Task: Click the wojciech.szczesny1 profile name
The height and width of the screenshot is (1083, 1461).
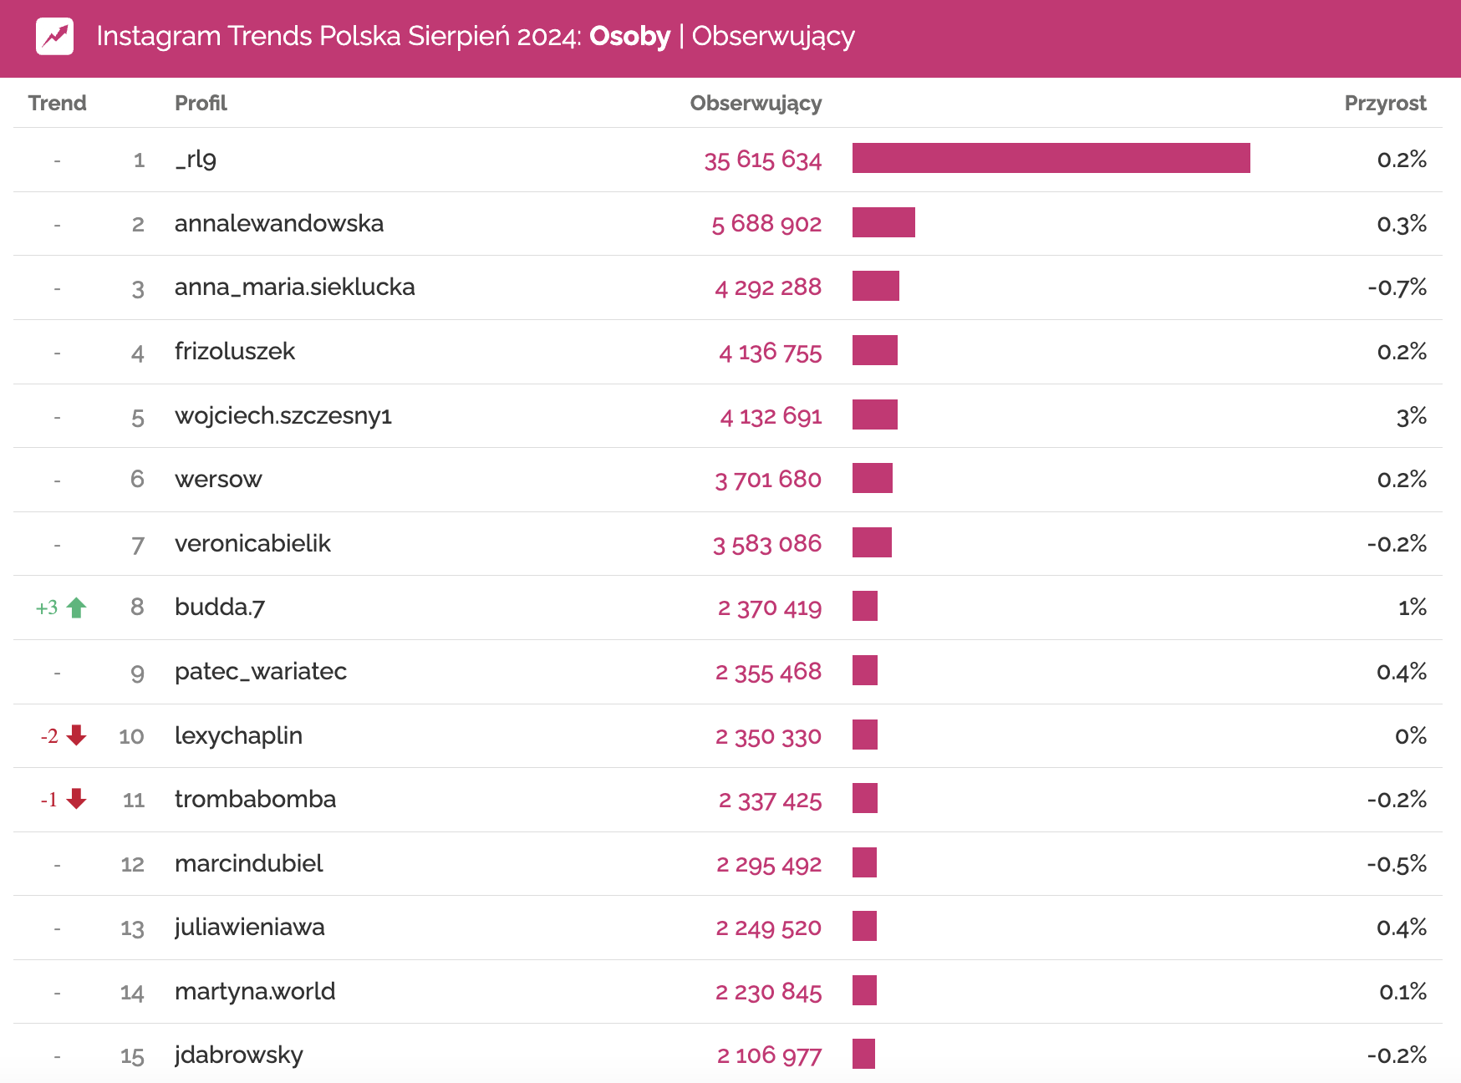Action: pos(283,415)
